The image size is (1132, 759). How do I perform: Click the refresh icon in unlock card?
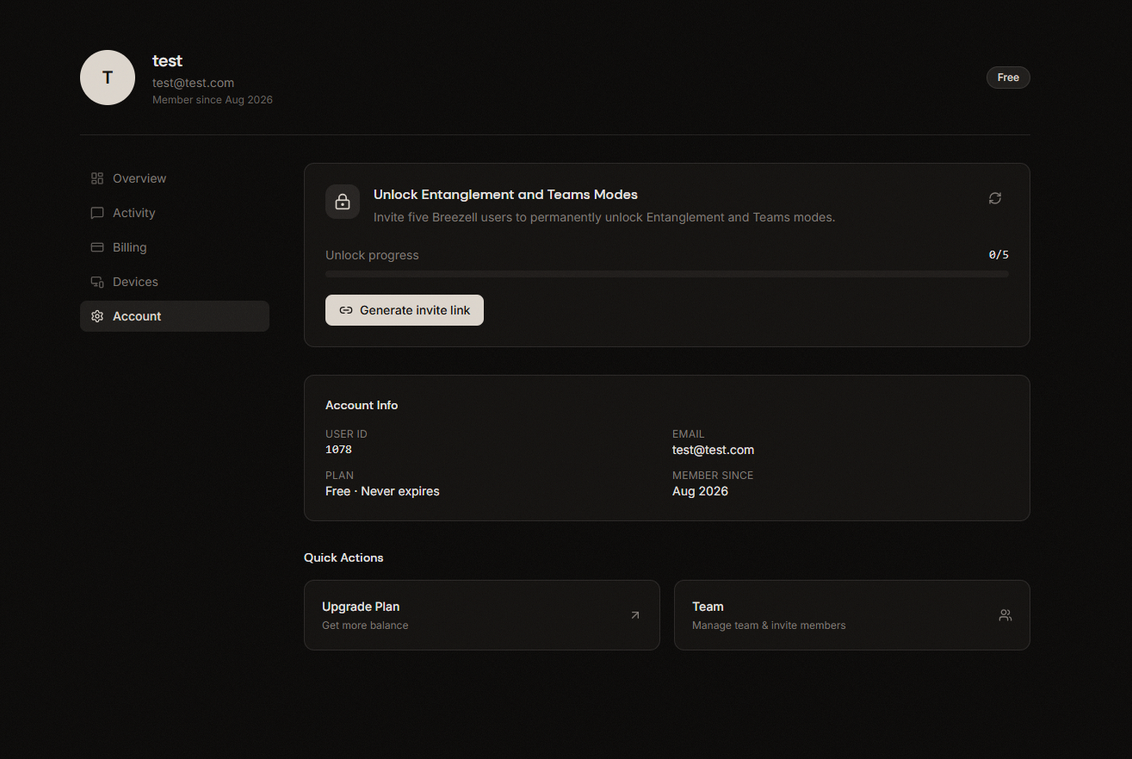coord(995,198)
